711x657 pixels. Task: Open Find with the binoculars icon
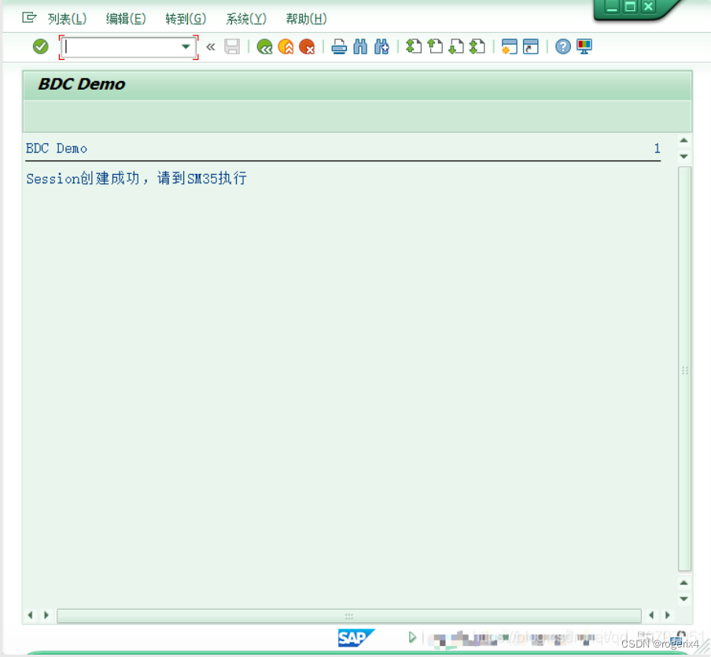(x=360, y=46)
